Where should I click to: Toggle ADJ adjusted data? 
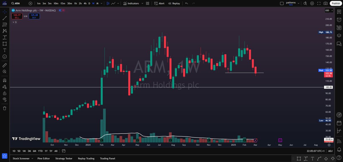[x=330, y=151]
